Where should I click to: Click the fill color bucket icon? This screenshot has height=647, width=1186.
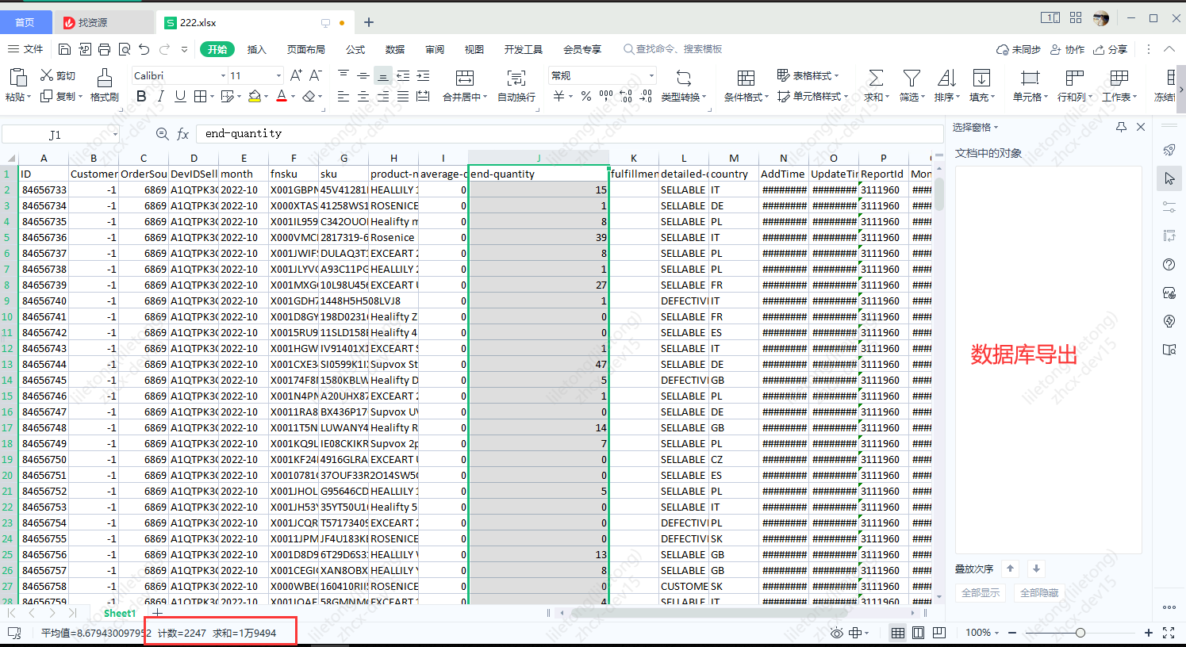coord(254,96)
